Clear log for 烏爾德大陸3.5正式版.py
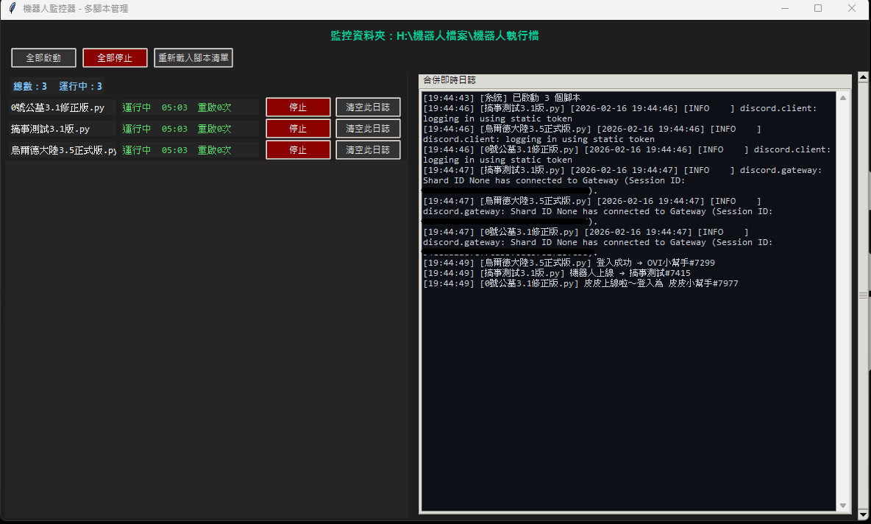Image resolution: width=871 pixels, height=524 pixels. coord(368,150)
